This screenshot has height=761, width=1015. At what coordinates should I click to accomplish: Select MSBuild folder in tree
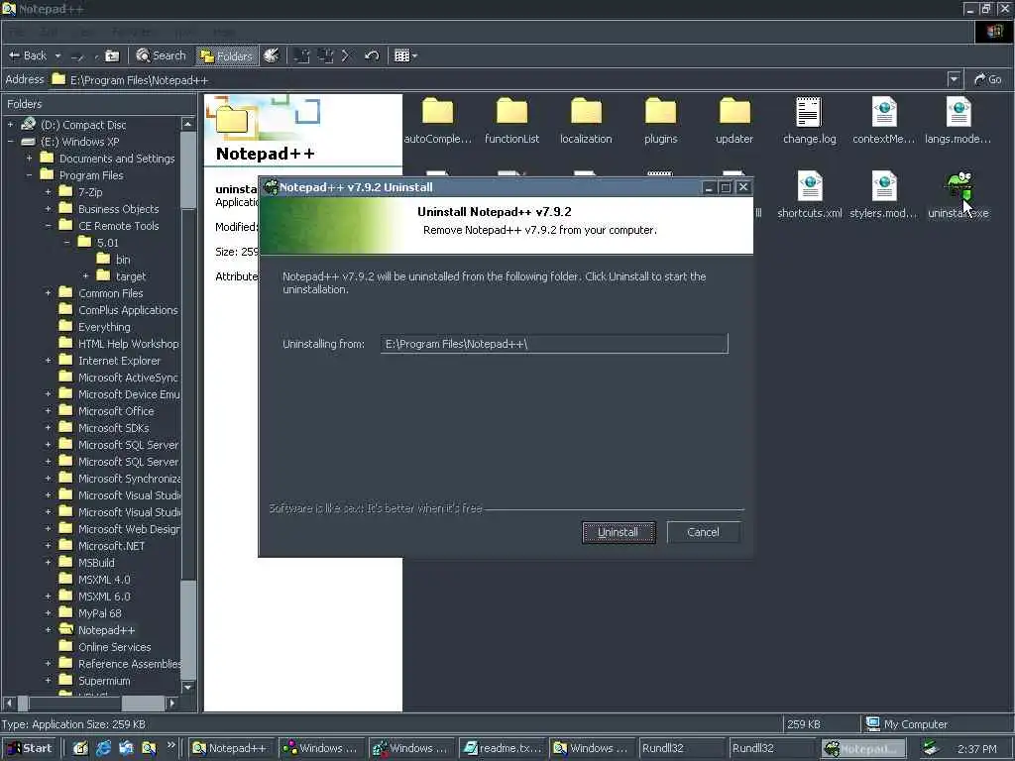pos(96,563)
